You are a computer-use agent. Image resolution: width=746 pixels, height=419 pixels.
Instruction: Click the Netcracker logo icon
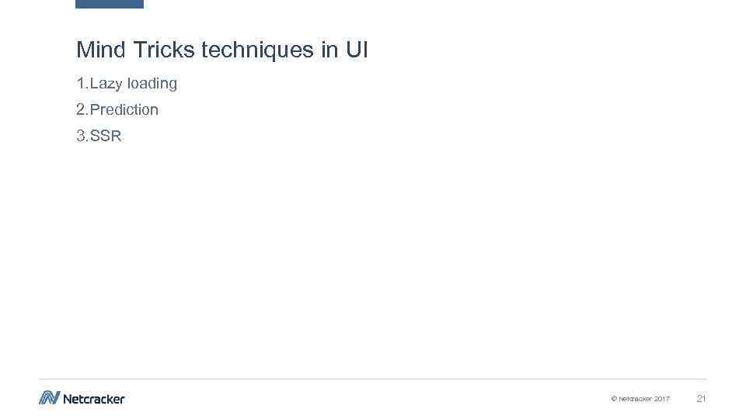pyautogui.click(x=49, y=398)
